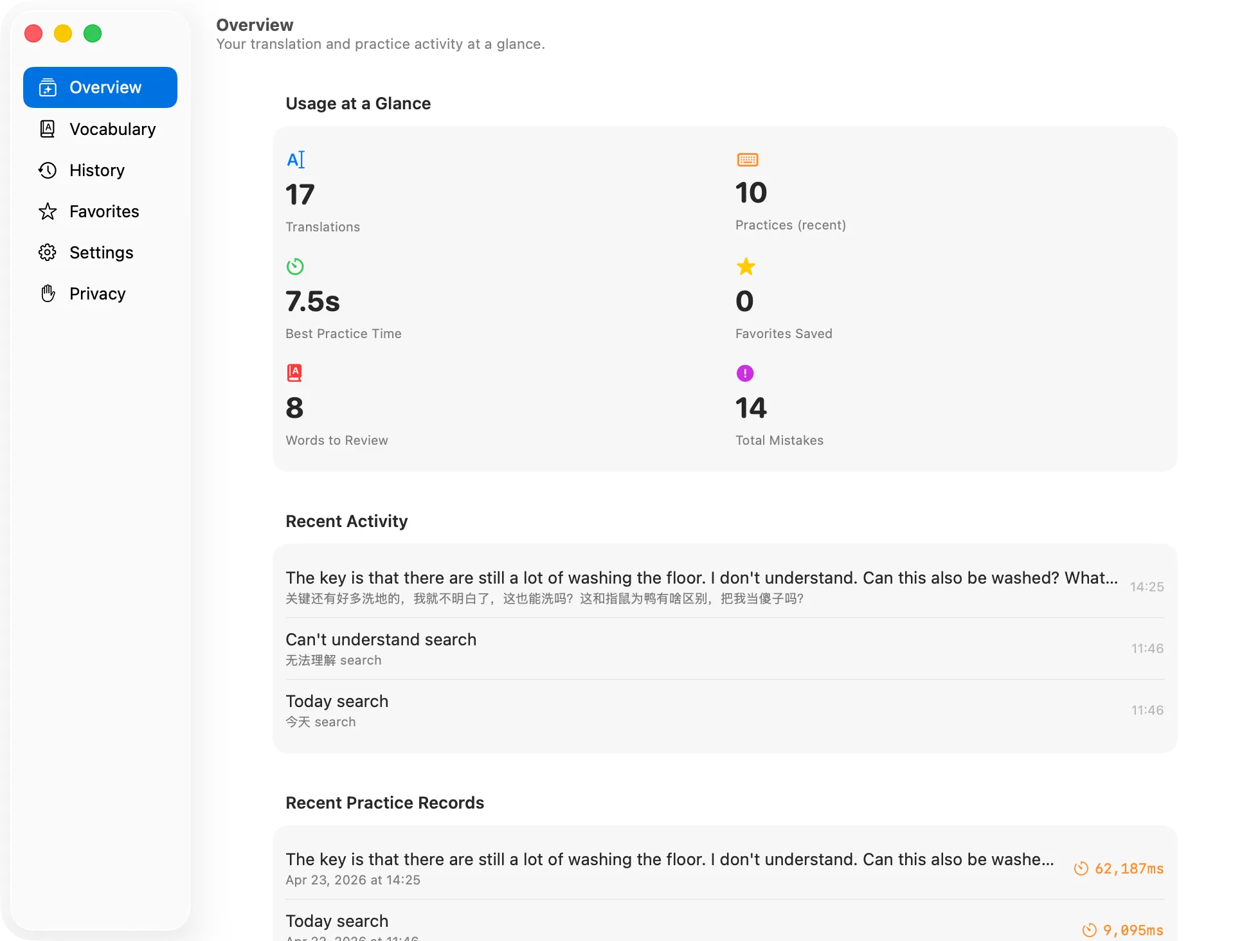Image resolution: width=1260 pixels, height=941 pixels.
Task: Click the History clock icon
Action: 48,170
